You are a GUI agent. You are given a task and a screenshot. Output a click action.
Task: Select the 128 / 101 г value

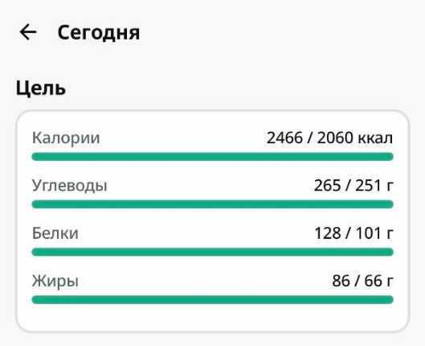pos(353,233)
